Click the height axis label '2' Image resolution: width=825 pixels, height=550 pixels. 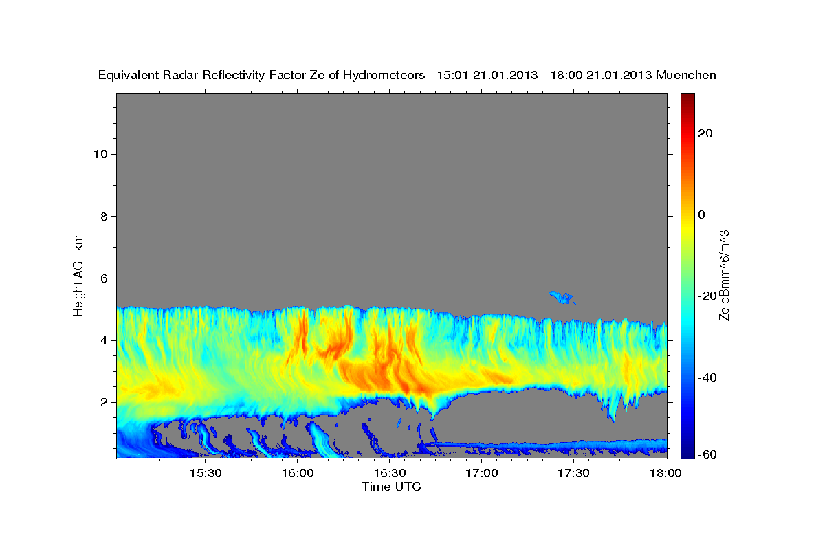[x=102, y=402]
